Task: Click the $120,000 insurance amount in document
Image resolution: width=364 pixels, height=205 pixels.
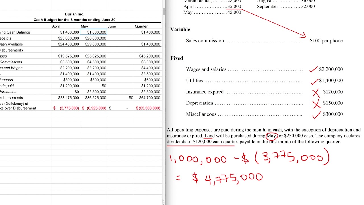Action: point(333,92)
